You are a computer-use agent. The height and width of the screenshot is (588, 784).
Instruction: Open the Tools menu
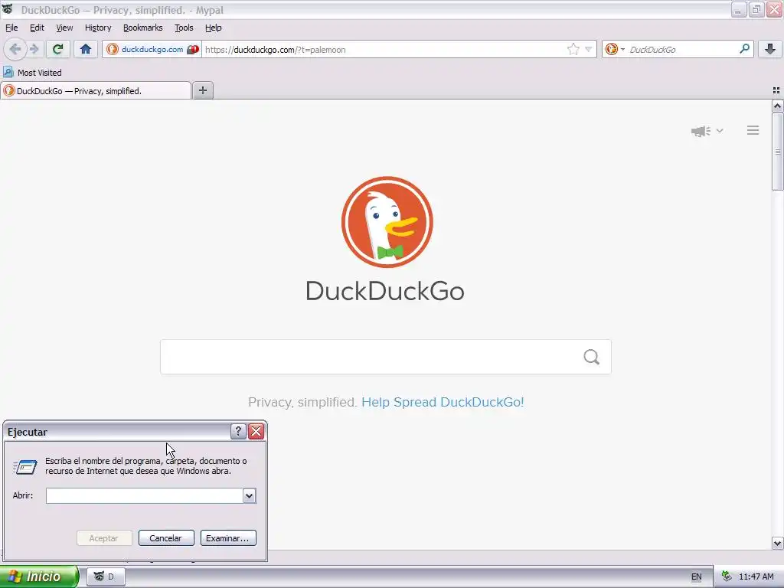point(184,28)
